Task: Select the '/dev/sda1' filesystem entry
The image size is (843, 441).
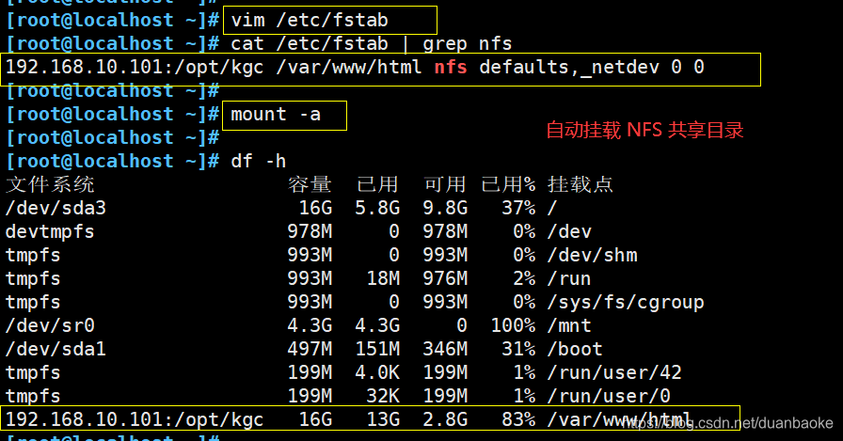Action: (56, 350)
